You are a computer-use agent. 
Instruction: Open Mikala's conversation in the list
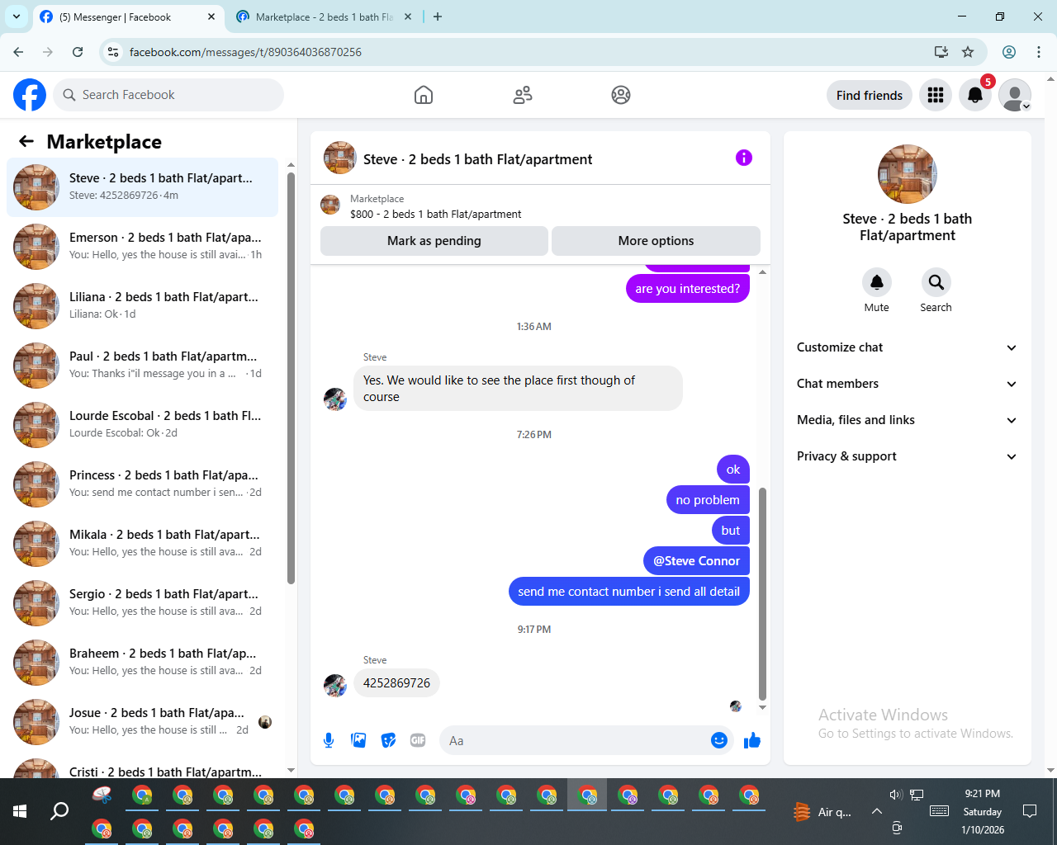pyautogui.click(x=142, y=543)
